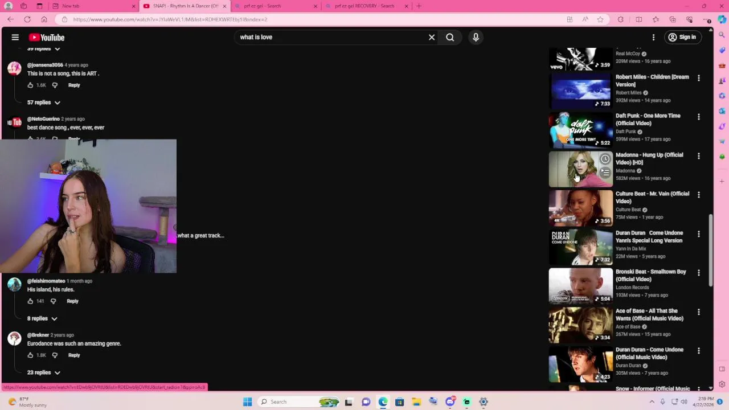Open Discord from the taskbar
Screen dimensions: 729x410
pos(450,402)
